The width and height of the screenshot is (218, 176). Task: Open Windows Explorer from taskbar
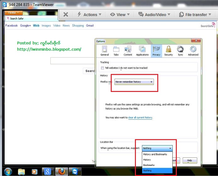(21, 172)
